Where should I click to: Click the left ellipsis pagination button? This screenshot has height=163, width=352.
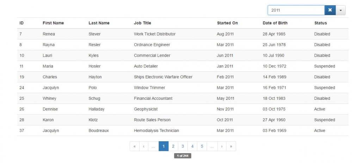click(153, 146)
